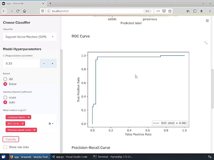214x160 pixels.
Task: Bookmark this page with the star icon
Action: [170, 11]
